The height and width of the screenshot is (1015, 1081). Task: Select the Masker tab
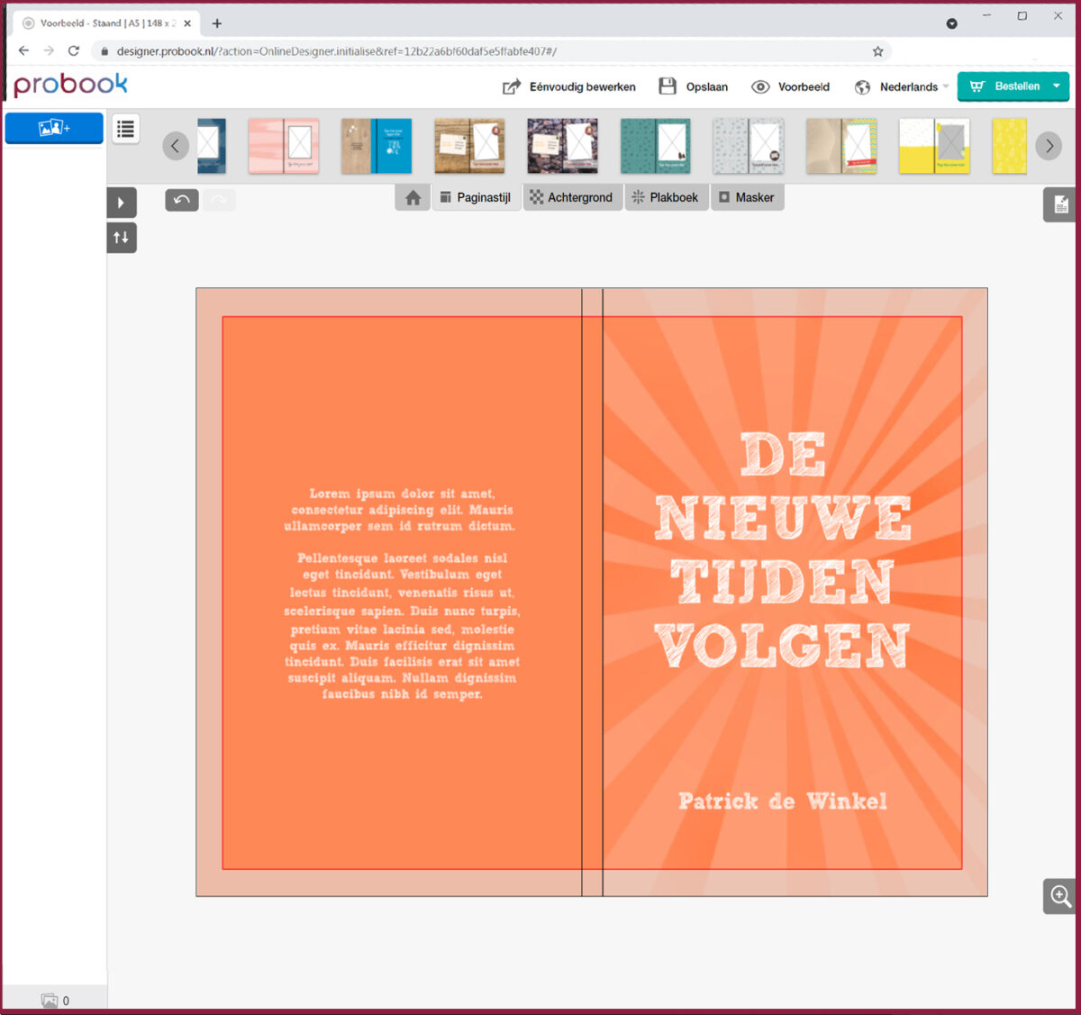click(x=748, y=197)
